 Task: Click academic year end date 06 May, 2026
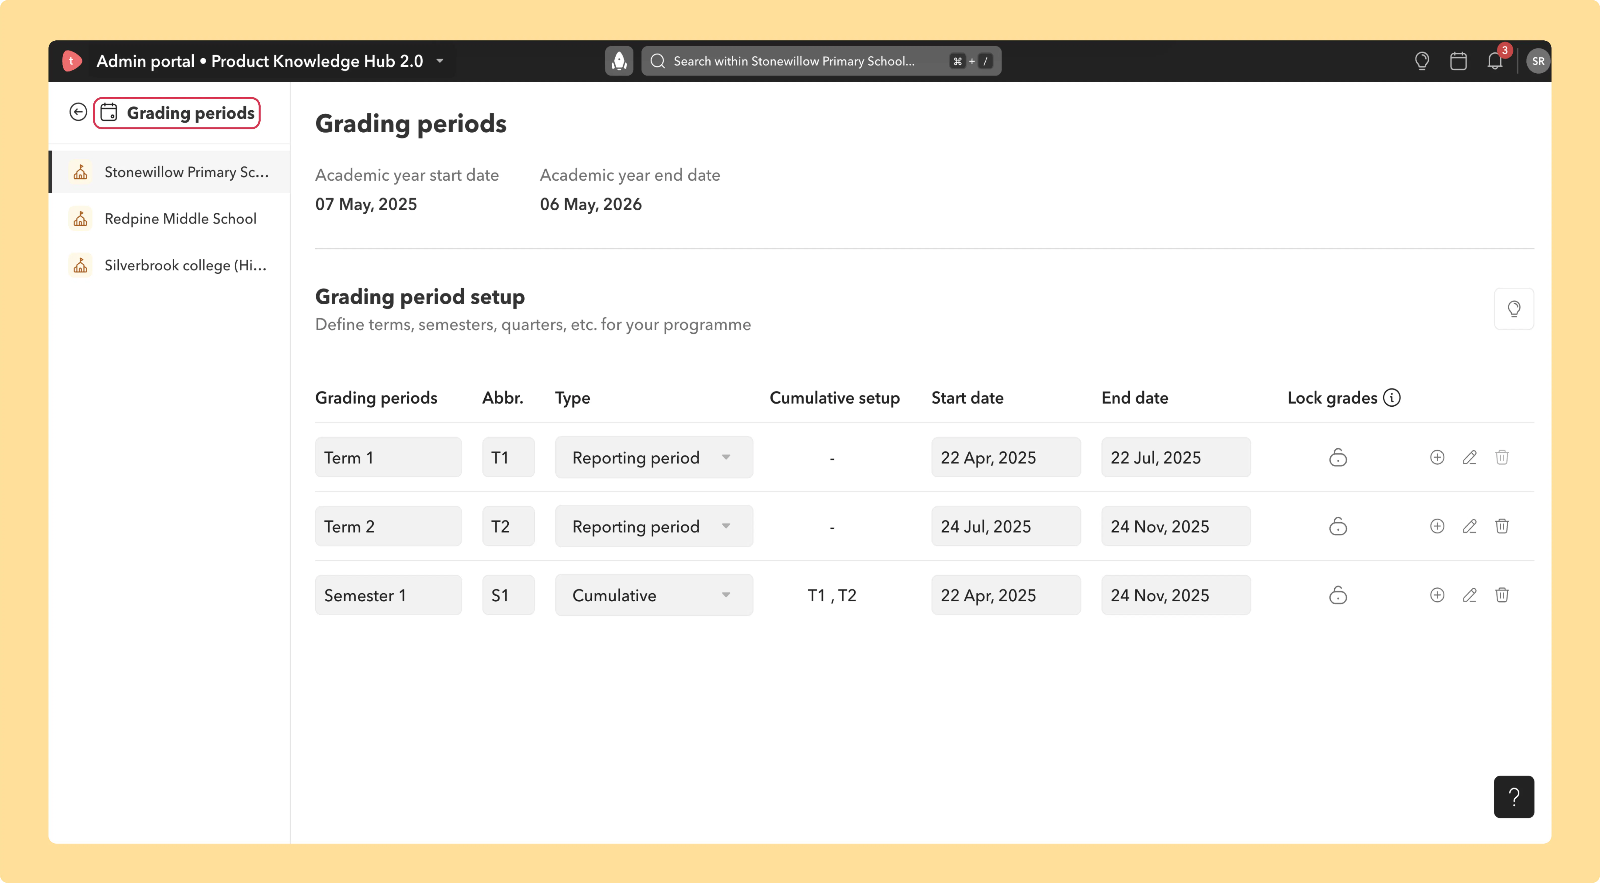coord(591,204)
